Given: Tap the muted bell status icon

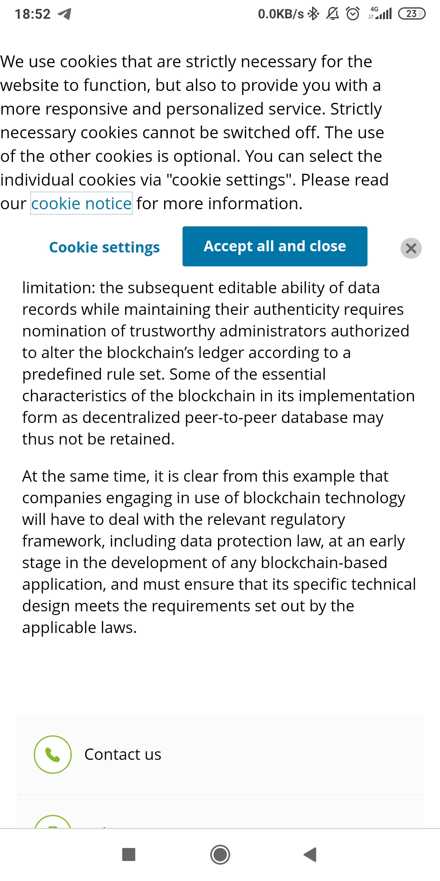Looking at the screenshot, I should pos(332,14).
